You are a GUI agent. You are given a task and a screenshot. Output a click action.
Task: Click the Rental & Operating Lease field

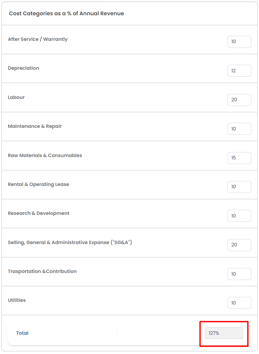239,187
